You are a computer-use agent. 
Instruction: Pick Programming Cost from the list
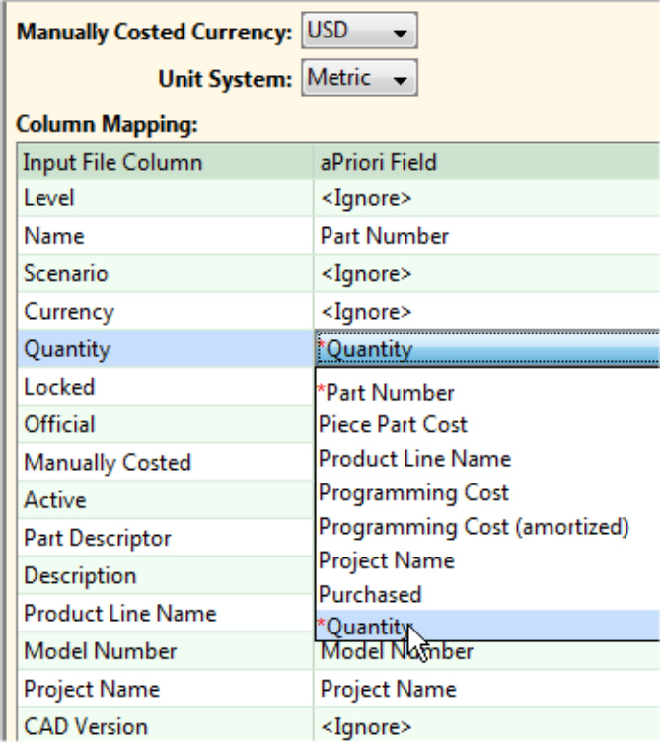point(413,492)
